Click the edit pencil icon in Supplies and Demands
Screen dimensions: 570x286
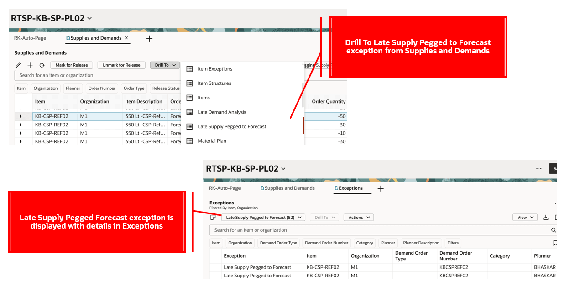[18, 65]
